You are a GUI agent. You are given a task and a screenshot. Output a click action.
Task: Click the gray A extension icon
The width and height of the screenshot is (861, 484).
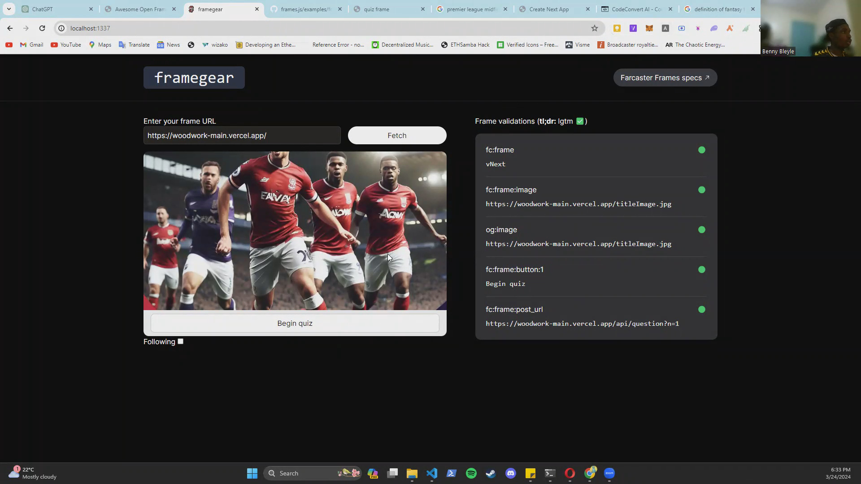tap(665, 28)
